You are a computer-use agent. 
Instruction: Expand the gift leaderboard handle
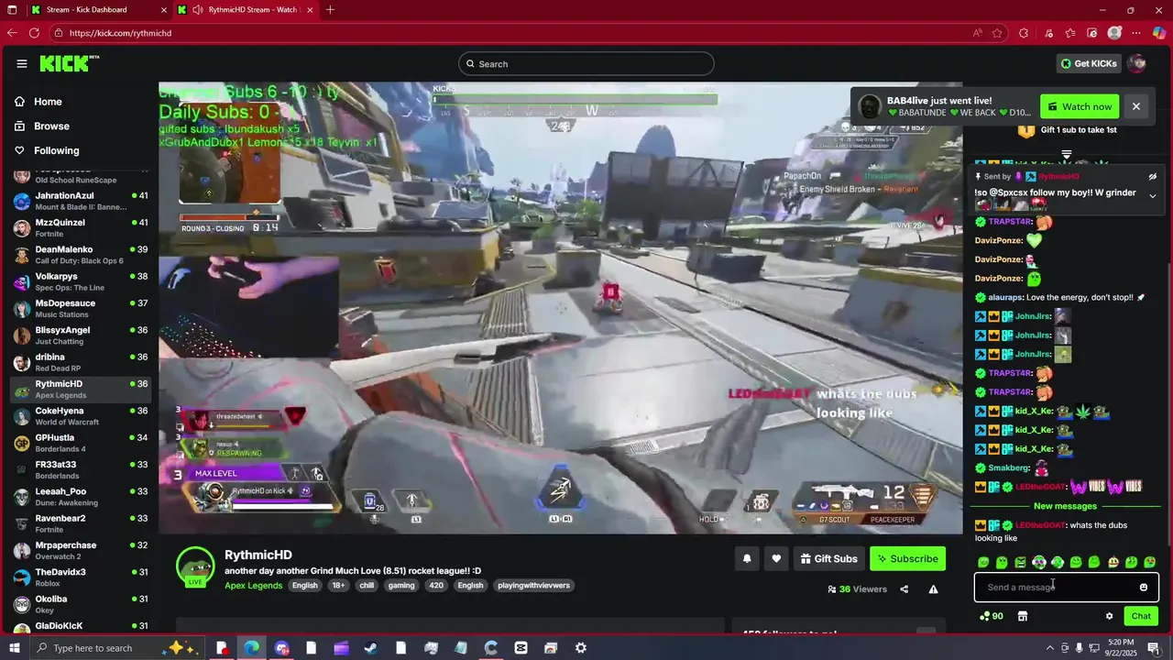coord(1066,154)
